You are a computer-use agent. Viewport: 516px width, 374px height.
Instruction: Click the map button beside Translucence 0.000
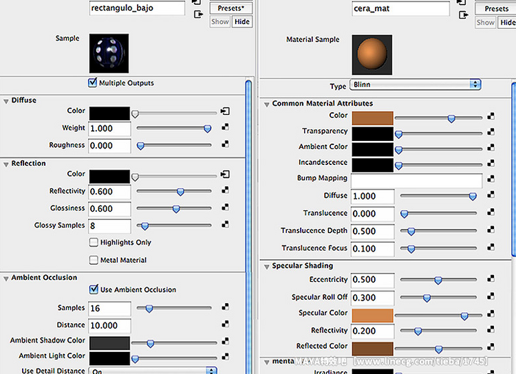pos(491,212)
